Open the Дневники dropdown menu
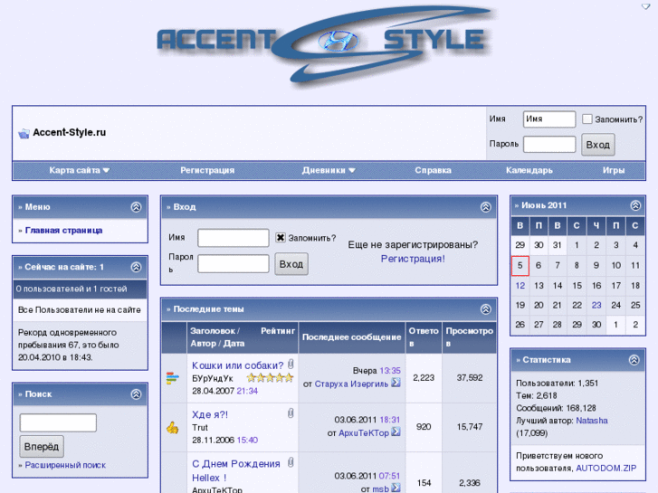 click(x=329, y=170)
